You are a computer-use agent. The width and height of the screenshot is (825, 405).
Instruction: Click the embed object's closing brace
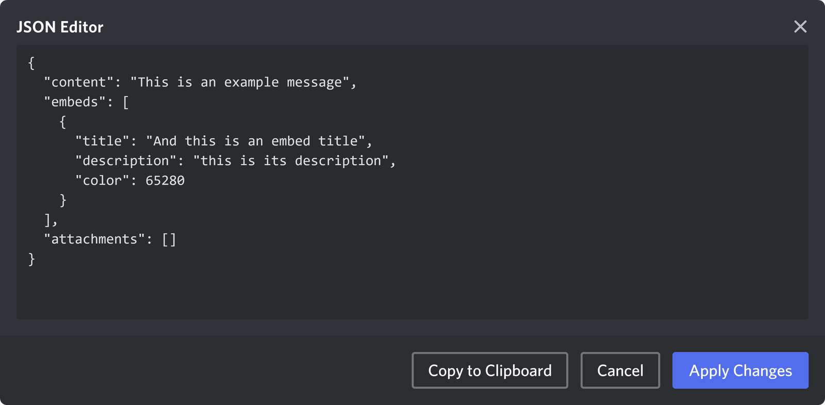62,200
